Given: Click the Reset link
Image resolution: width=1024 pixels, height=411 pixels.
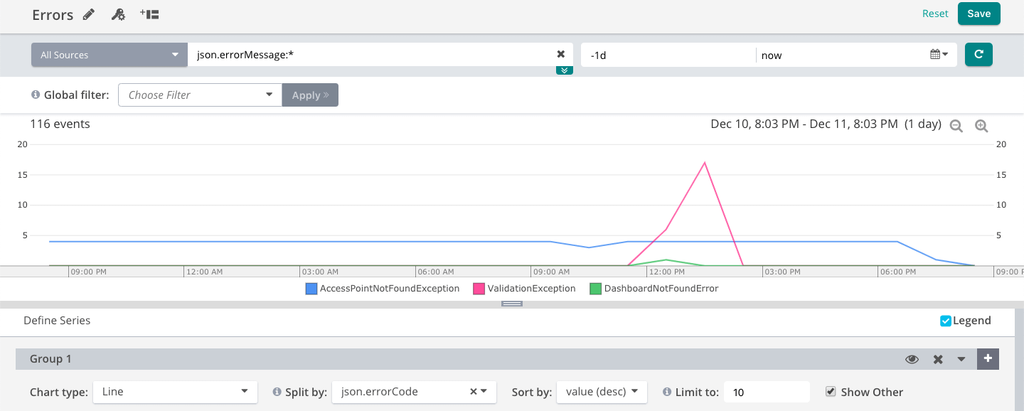Looking at the screenshot, I should click(935, 14).
